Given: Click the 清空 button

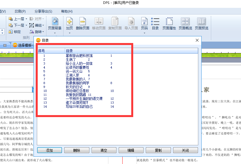Looking at the screenshot, I should point(104,150).
